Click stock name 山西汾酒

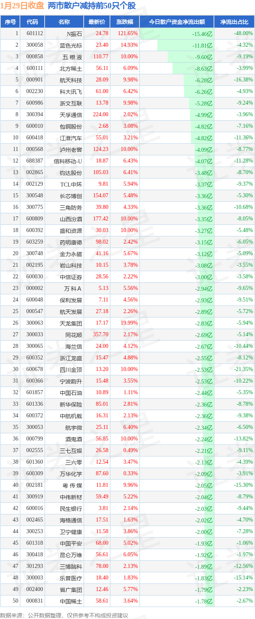coord(71,219)
